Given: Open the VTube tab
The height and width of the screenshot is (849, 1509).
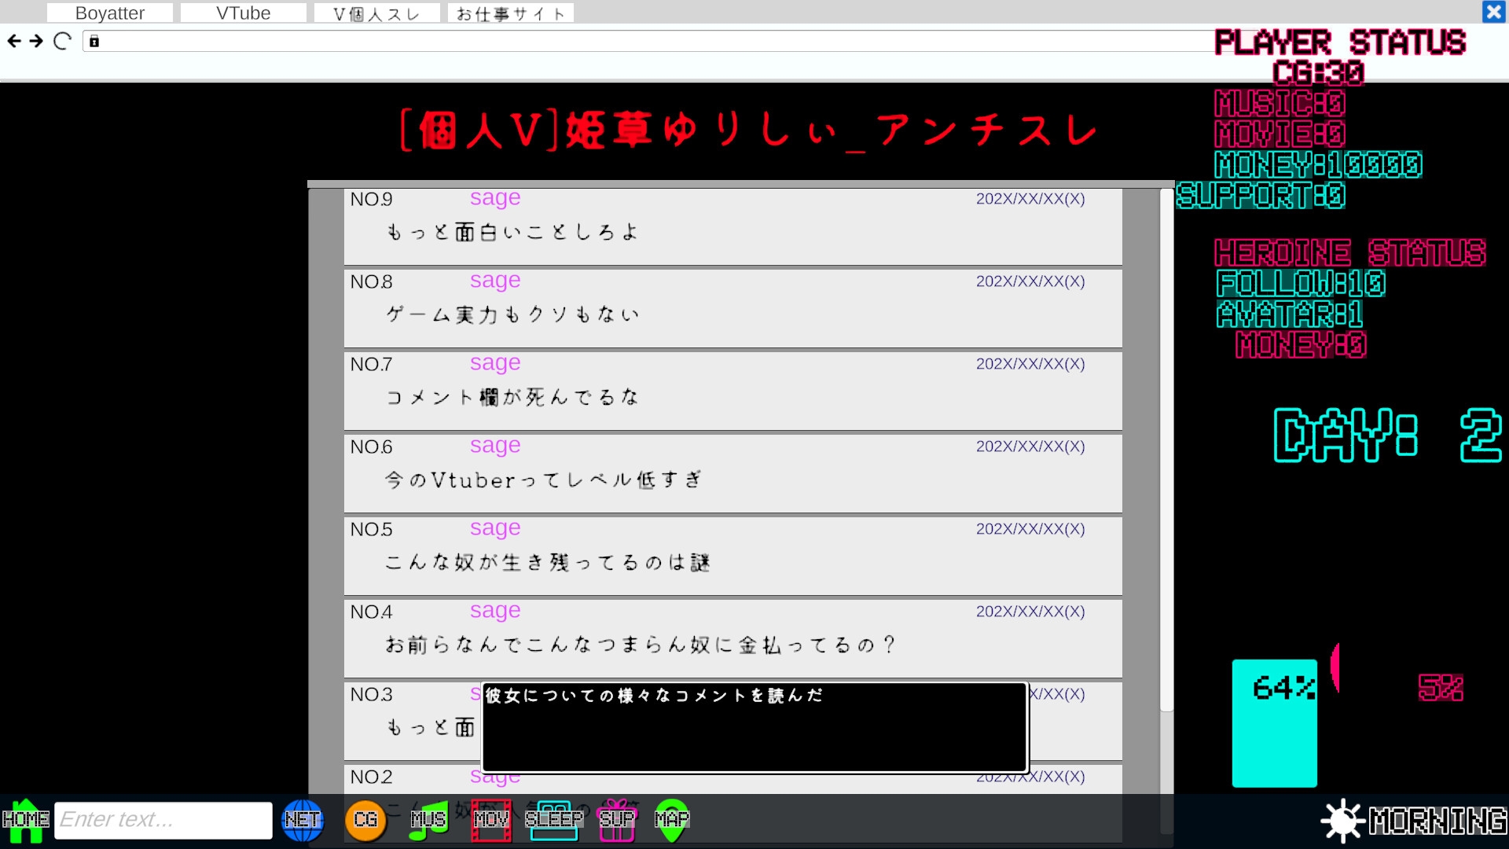Looking at the screenshot, I should click(x=244, y=12).
